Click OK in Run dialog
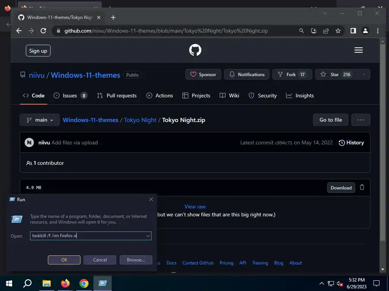Screen dimensions: 389x291 coord(64,260)
